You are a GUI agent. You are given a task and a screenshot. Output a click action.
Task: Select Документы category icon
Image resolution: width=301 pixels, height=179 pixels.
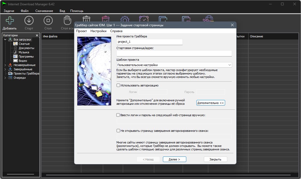(15, 48)
